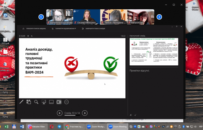Click the 'Примітки відсутні.' notes area

[x=140, y=71]
